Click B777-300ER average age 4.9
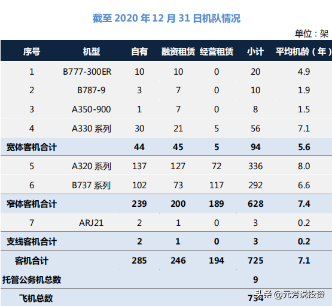 coord(304,72)
